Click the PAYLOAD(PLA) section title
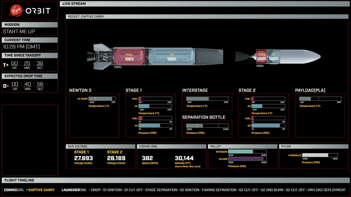The width and height of the screenshot is (351, 197). tap(310, 90)
